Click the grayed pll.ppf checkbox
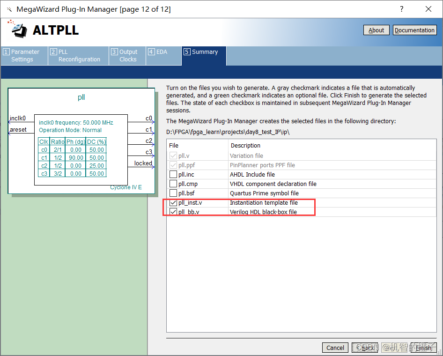Image resolution: width=443 pixels, height=356 pixels. click(173, 165)
